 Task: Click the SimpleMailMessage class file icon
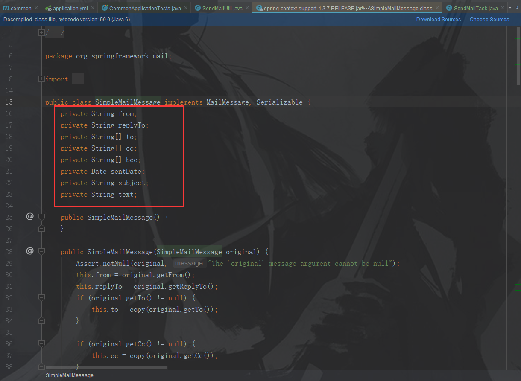click(x=259, y=8)
